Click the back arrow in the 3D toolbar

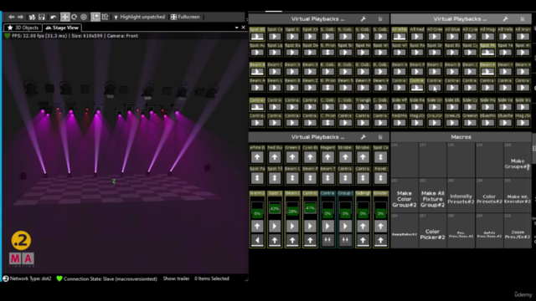point(12,17)
